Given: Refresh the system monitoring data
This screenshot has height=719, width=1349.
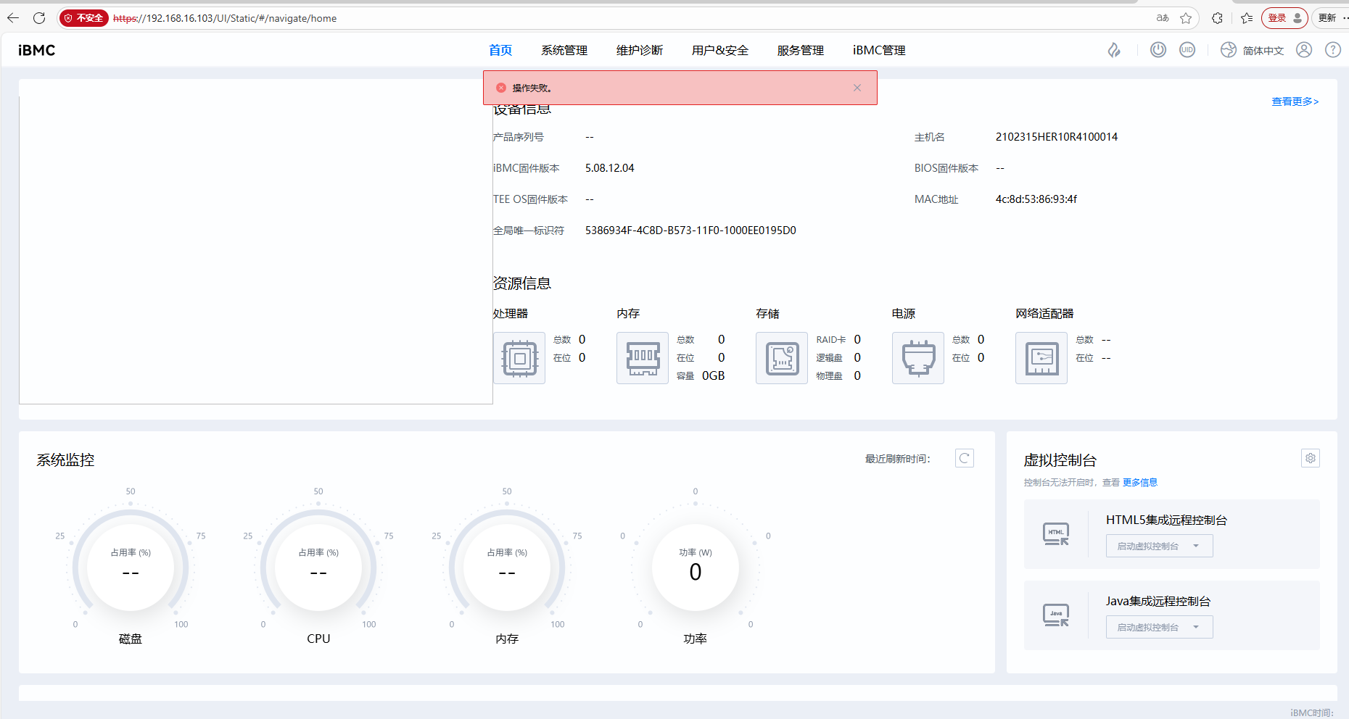Looking at the screenshot, I should pos(965,458).
